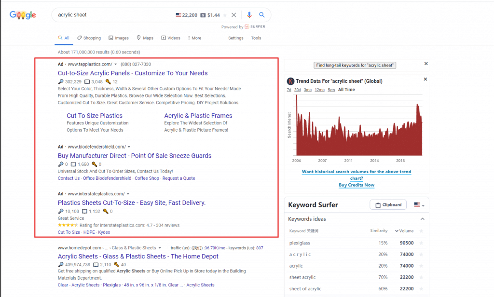Open search Tools
Screen dimensions: 494x297
(x=256, y=38)
